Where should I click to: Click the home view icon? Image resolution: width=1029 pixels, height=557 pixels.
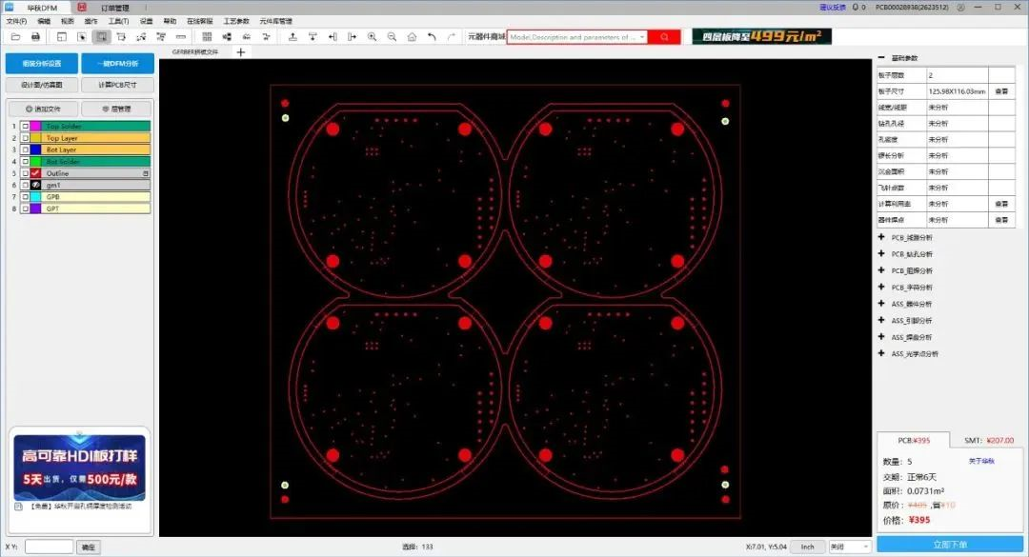tap(413, 37)
